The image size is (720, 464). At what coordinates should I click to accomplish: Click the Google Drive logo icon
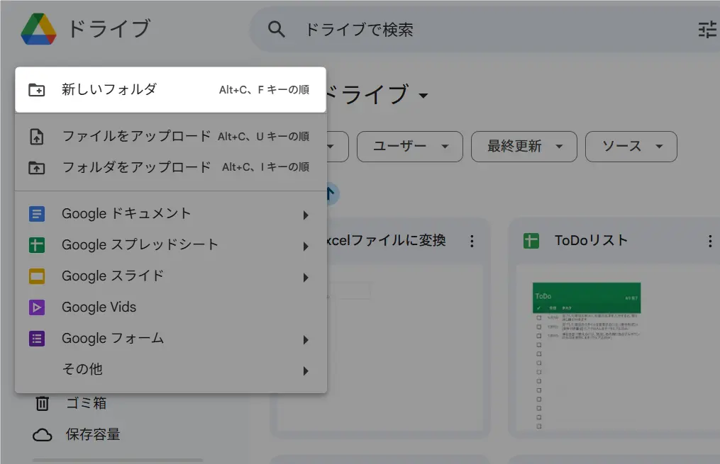[x=38, y=29]
